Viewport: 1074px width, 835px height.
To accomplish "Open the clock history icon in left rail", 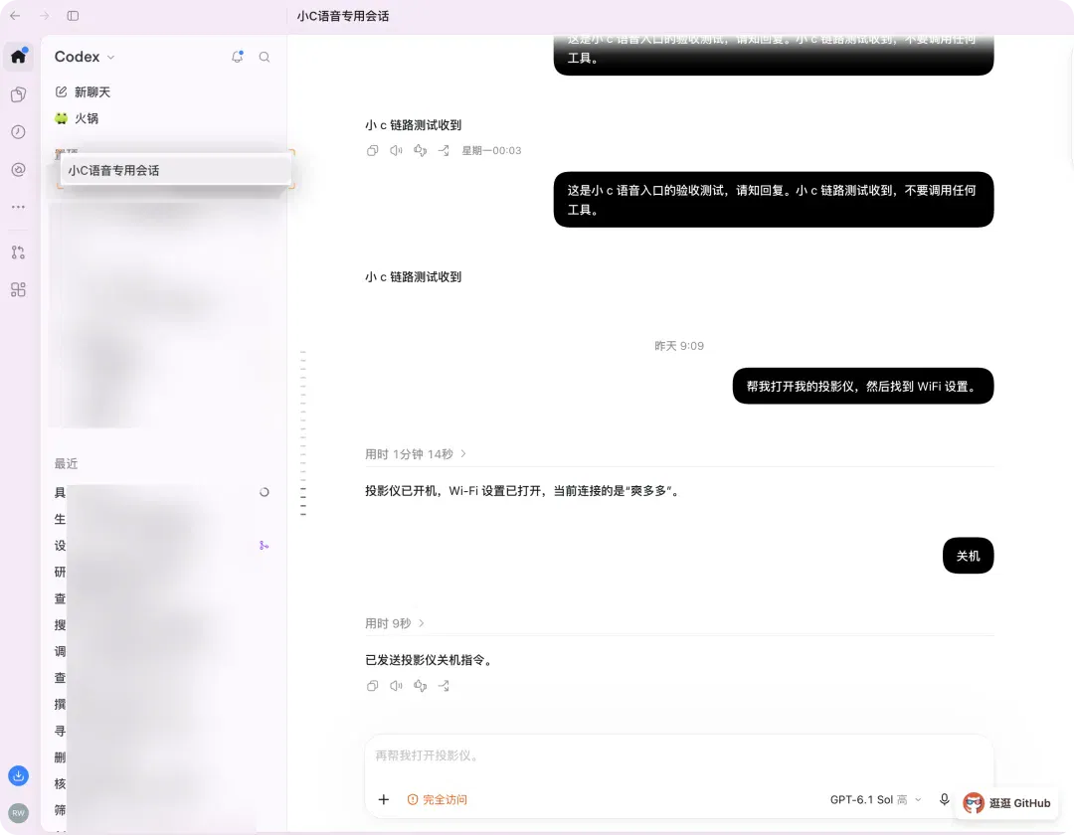I will pos(19,131).
